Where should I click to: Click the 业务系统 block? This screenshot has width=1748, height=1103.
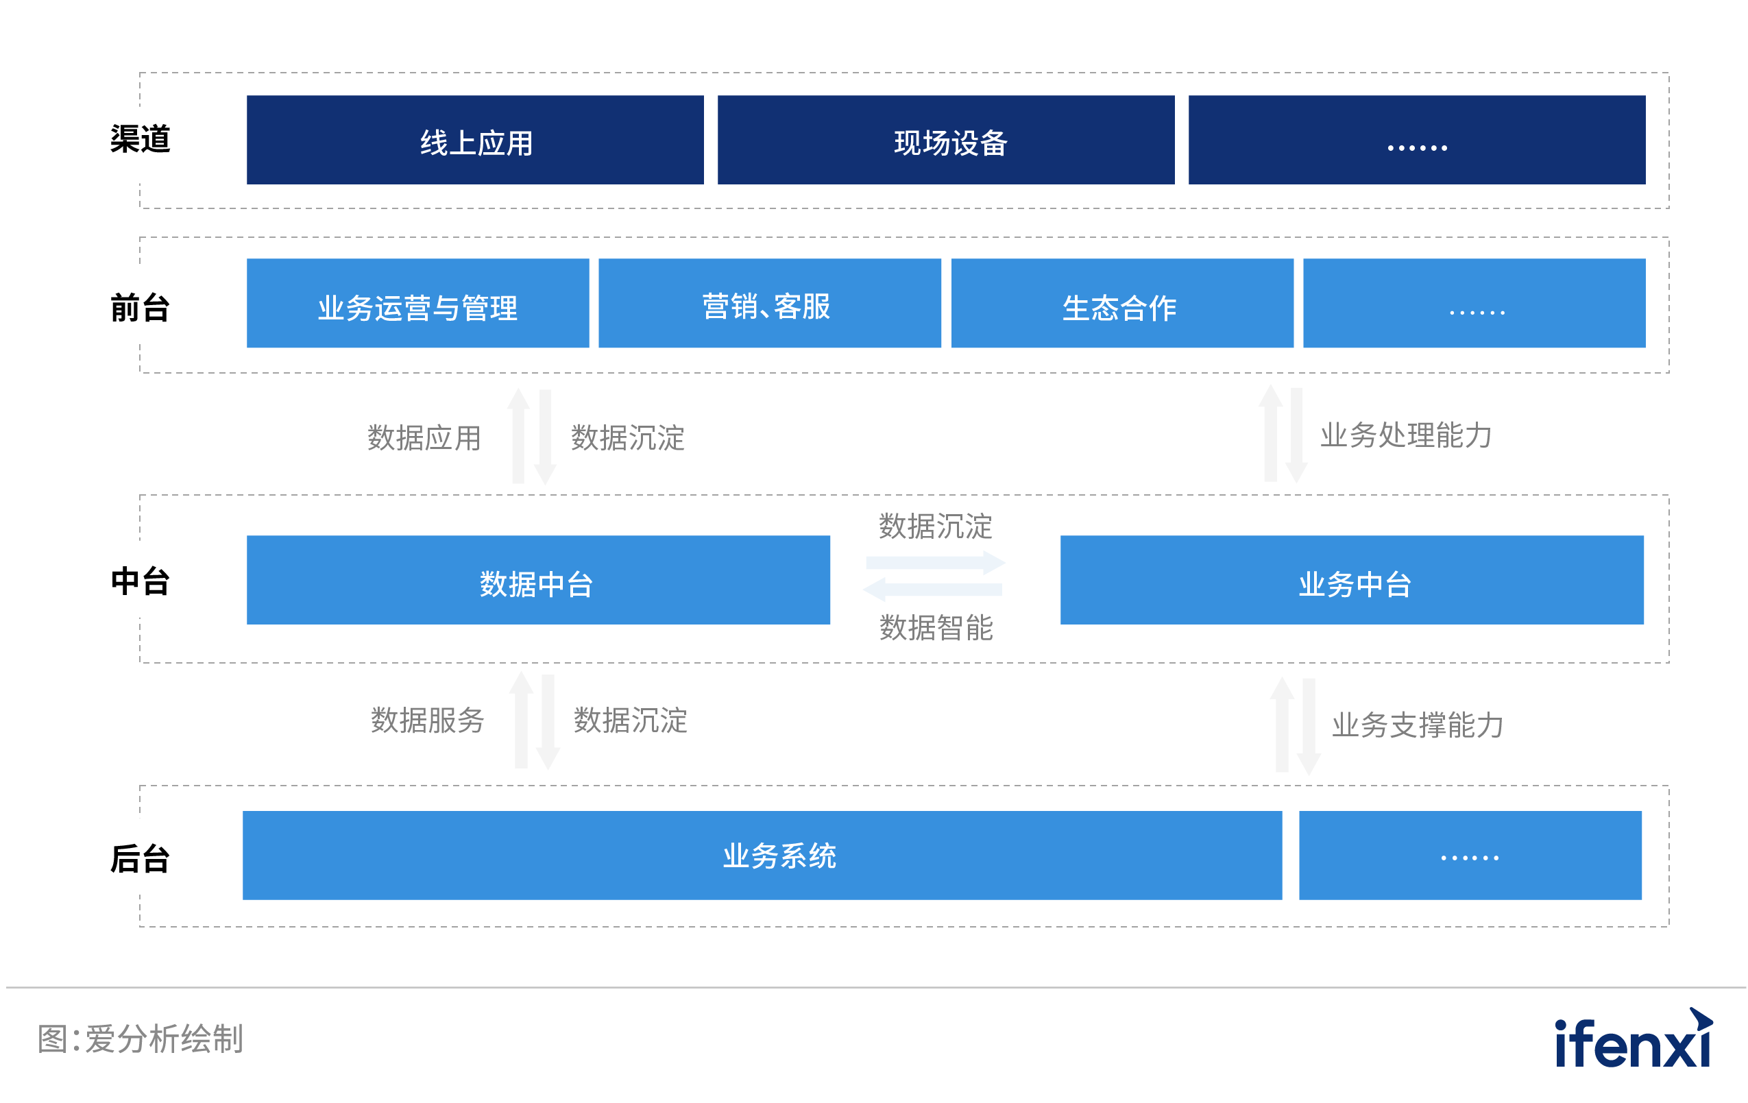click(x=762, y=856)
